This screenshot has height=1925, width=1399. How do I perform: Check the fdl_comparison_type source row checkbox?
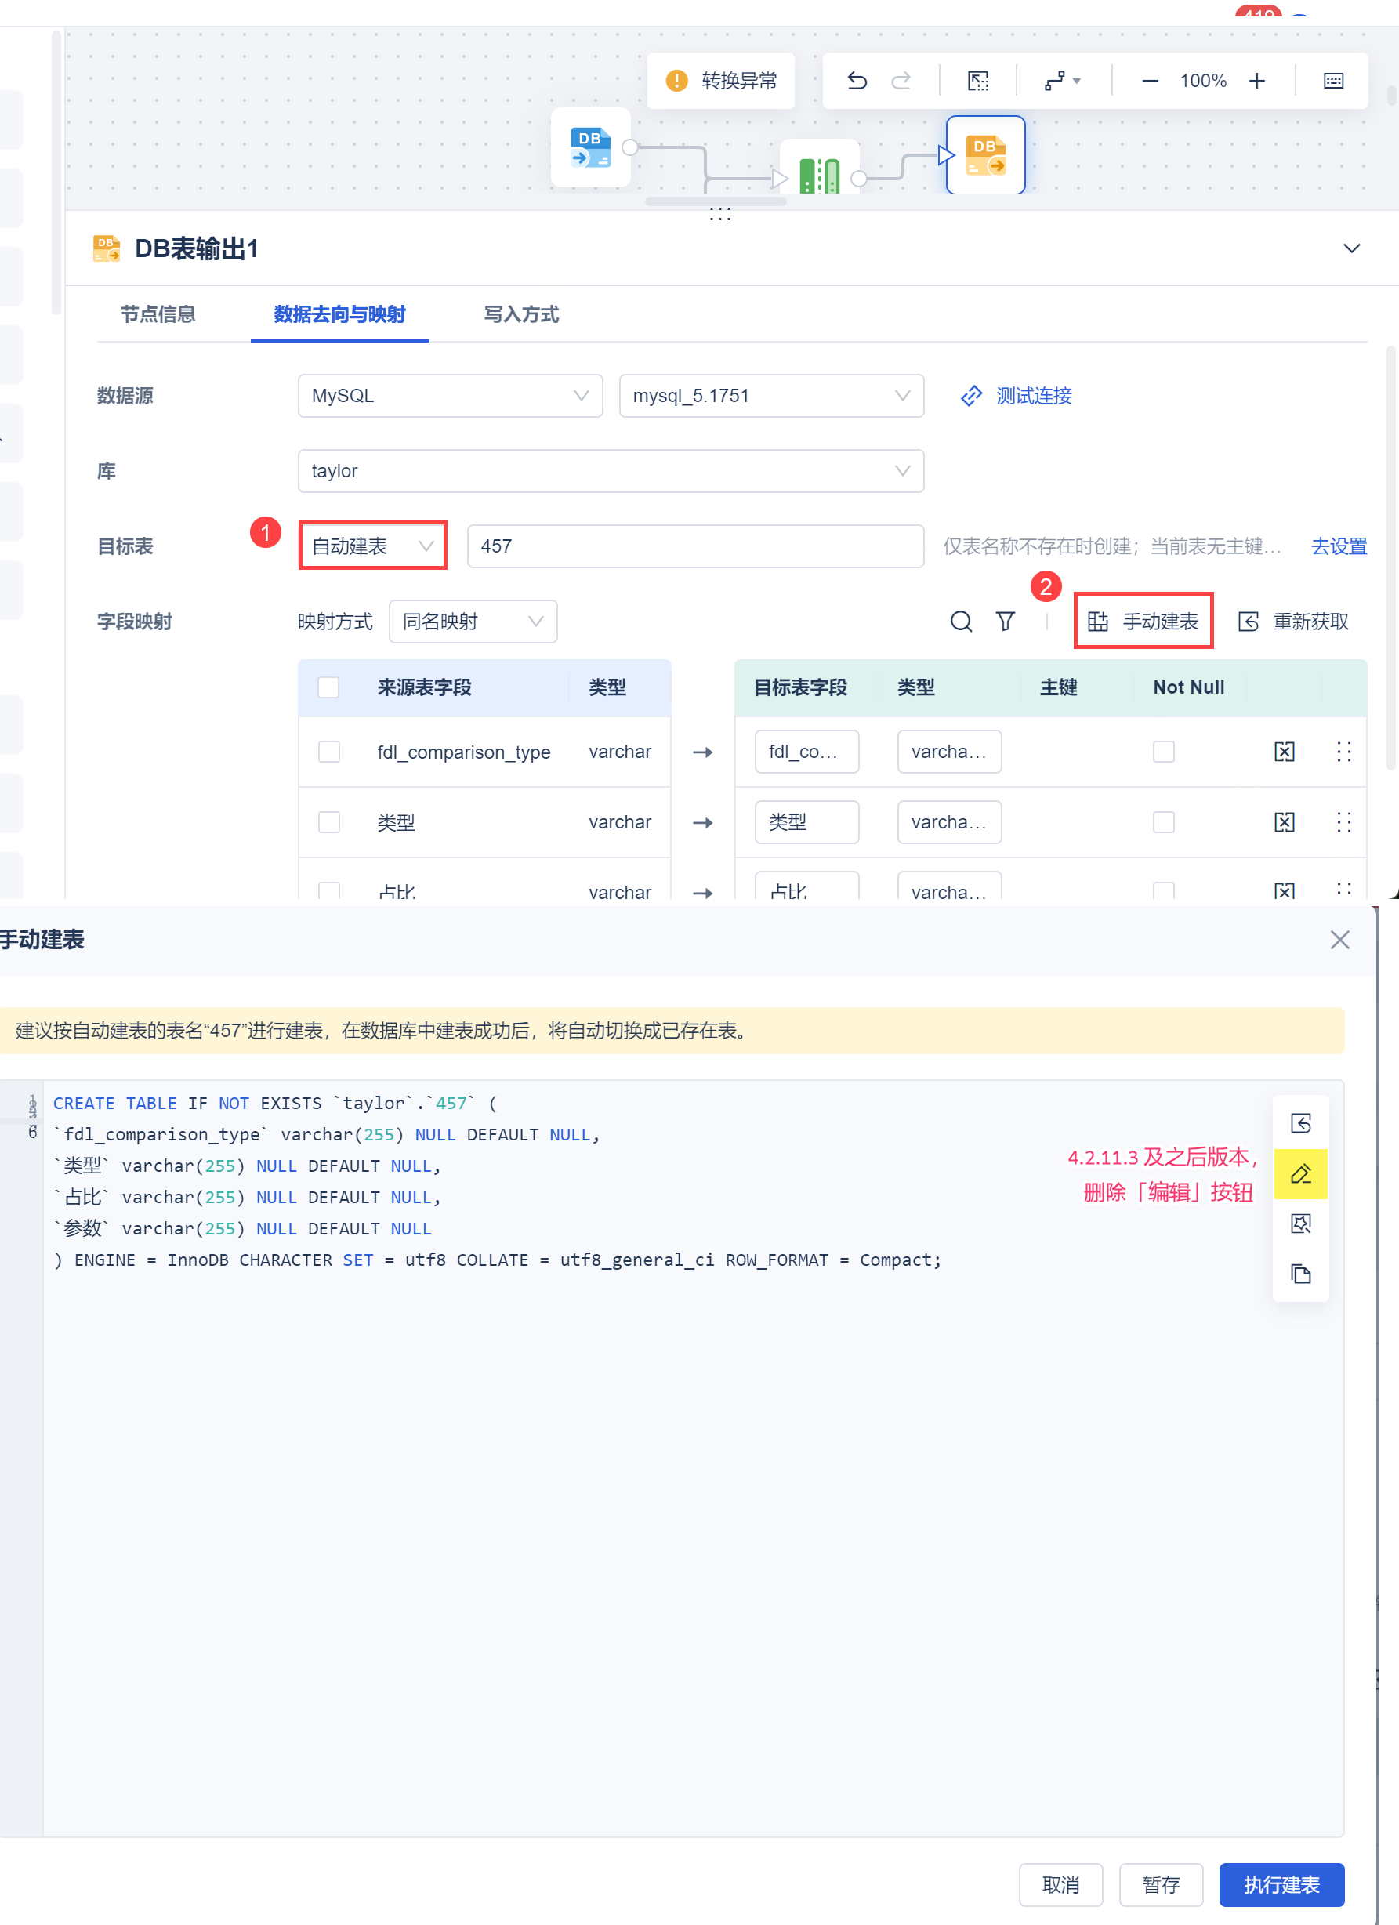point(328,751)
